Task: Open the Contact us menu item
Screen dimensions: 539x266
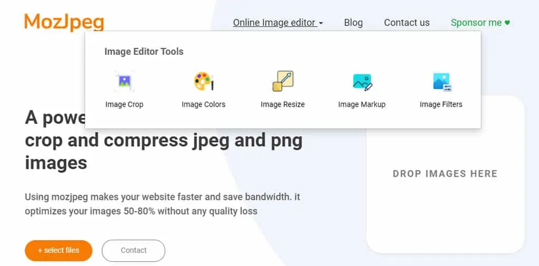Action: (x=407, y=23)
